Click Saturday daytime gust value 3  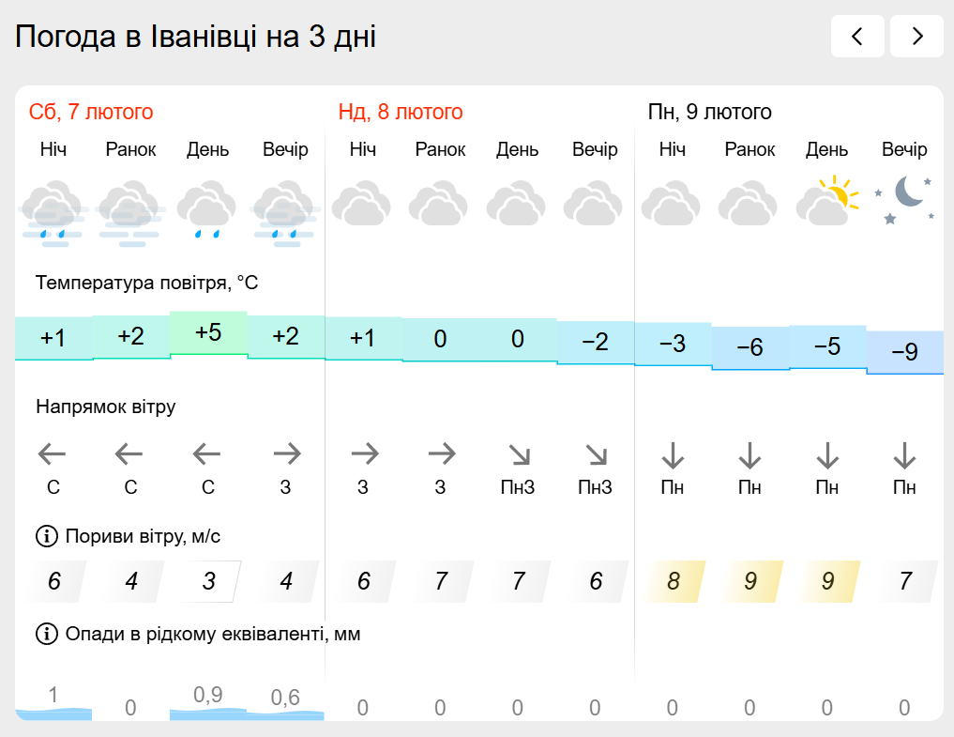(208, 581)
